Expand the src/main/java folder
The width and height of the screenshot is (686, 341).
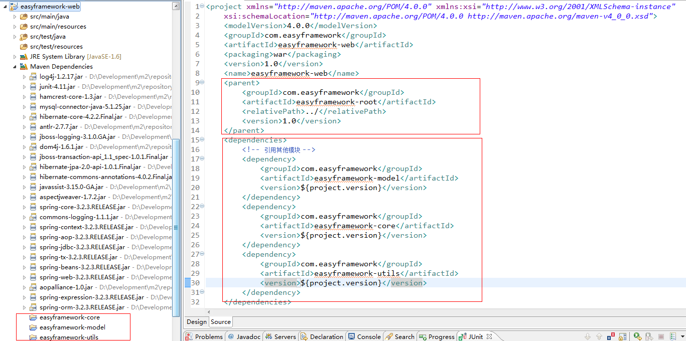(x=15, y=17)
